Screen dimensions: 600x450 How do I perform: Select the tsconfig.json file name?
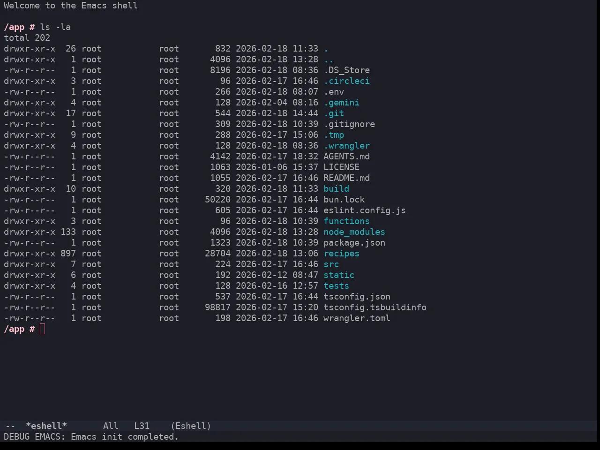point(357,297)
